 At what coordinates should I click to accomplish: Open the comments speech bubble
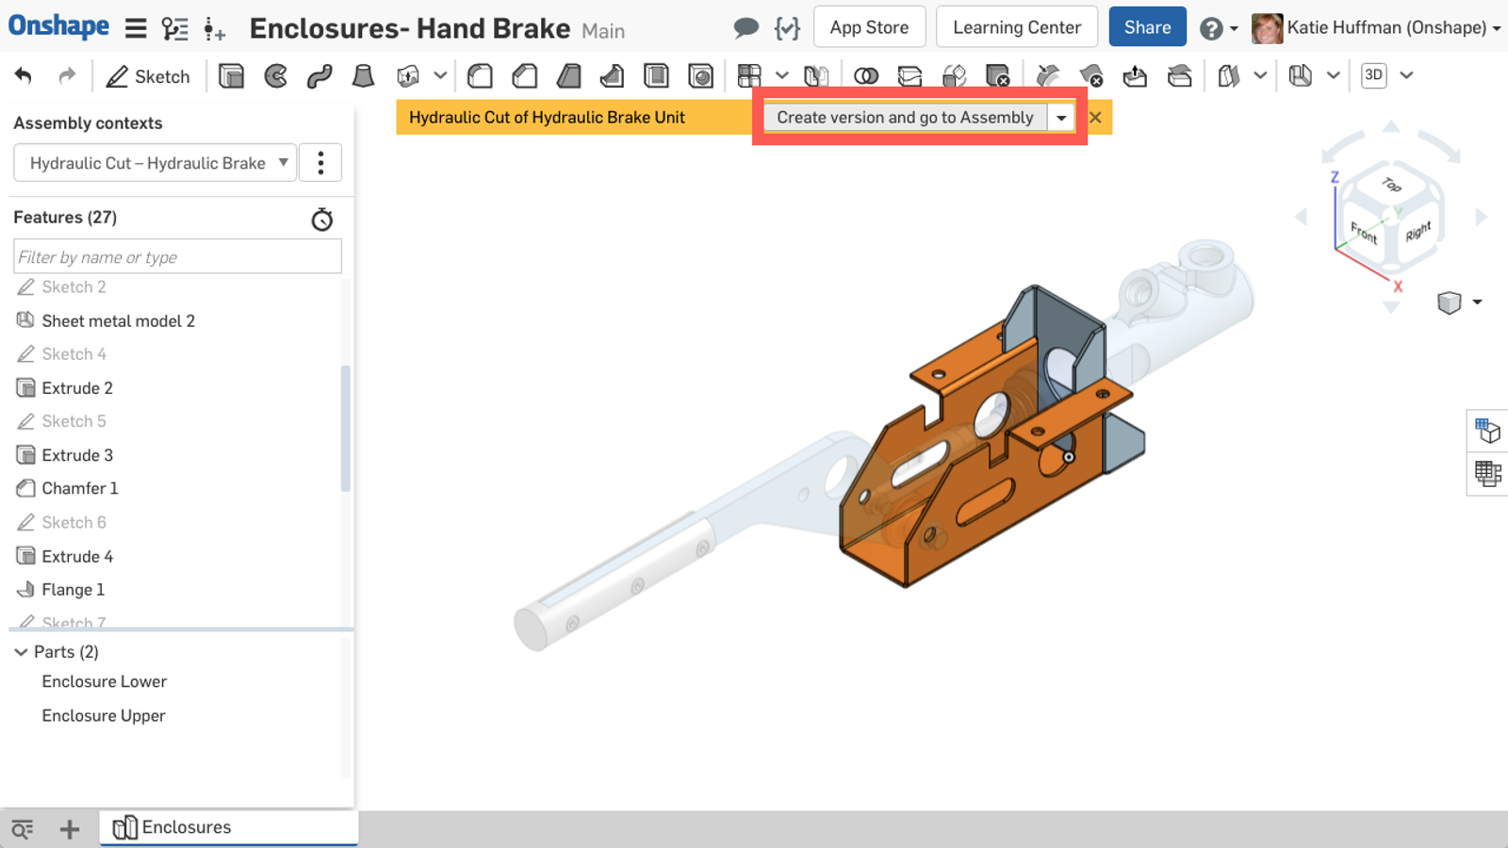pyautogui.click(x=746, y=28)
